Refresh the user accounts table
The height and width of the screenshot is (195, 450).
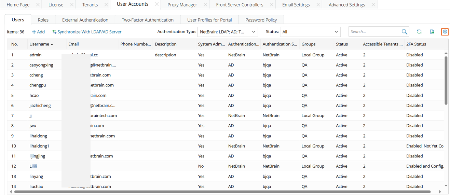pyautogui.click(x=419, y=32)
